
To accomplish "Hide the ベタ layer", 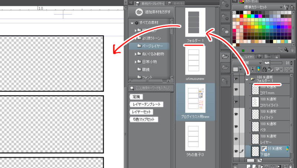I will [236, 126].
